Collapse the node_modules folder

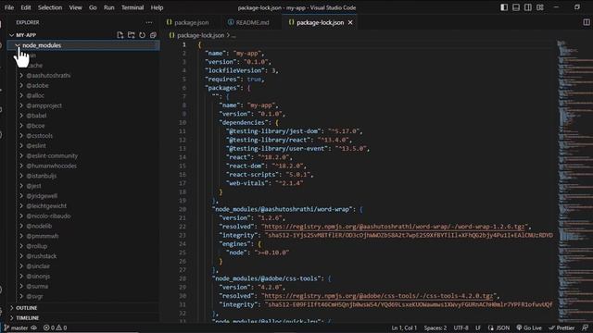tap(18, 45)
